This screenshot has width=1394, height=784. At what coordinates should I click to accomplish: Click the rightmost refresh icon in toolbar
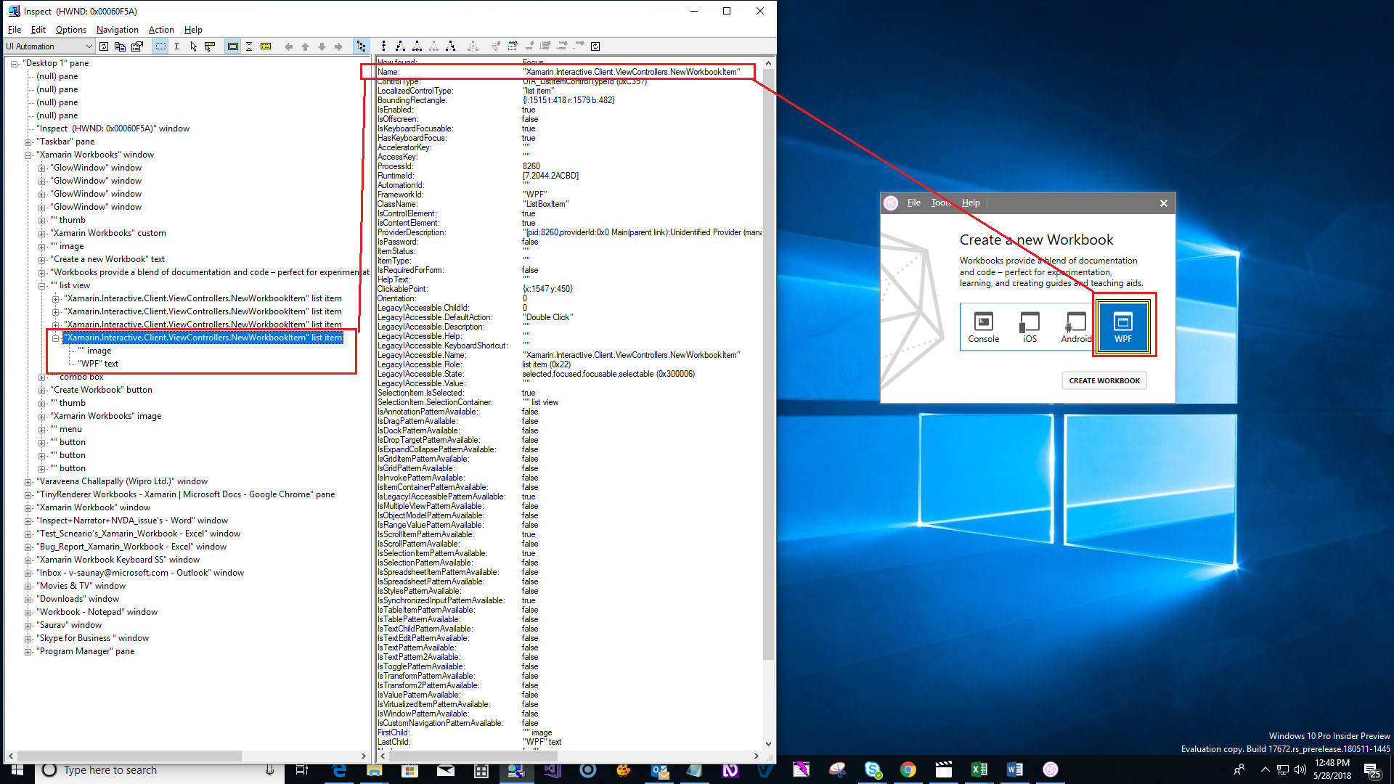pos(595,46)
